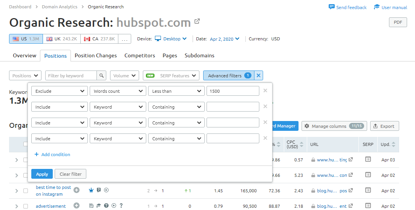Click crown featured snippet icon on instagram row
415x210 pixels.
(x=91, y=190)
